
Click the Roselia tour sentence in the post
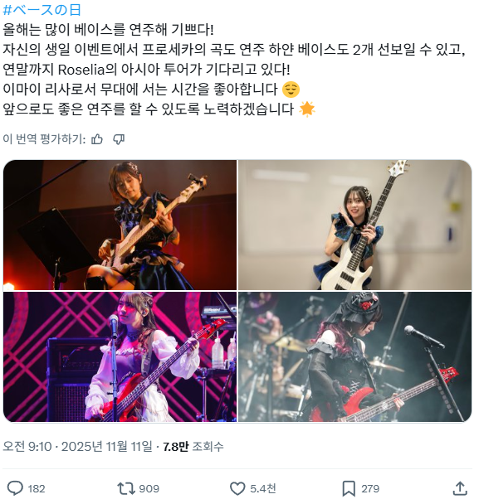tap(146, 69)
